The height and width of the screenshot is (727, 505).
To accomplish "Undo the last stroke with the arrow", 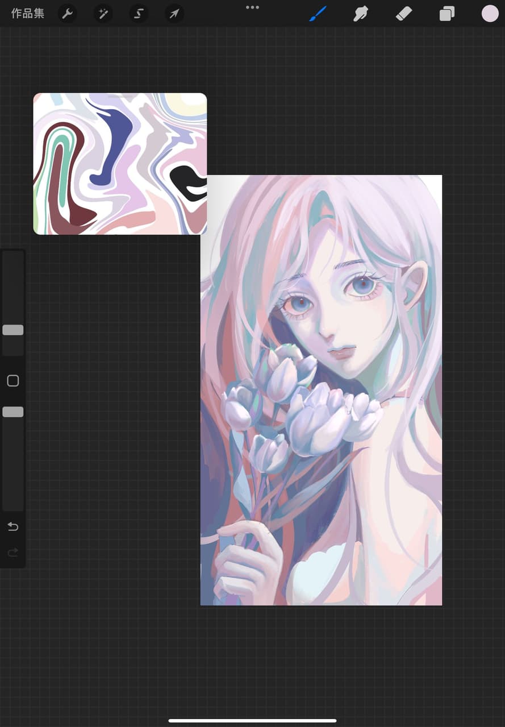I will point(13,527).
